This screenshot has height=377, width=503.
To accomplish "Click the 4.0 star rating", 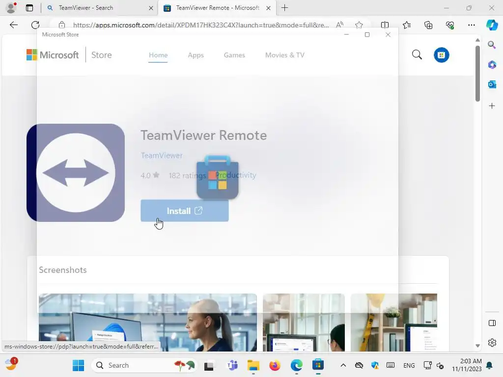I will [x=150, y=175].
